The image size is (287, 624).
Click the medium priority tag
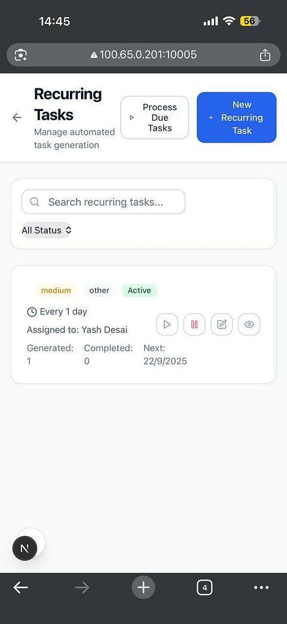tap(56, 290)
